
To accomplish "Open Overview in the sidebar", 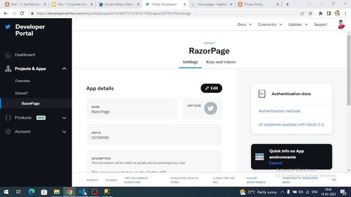I will click(22, 81).
